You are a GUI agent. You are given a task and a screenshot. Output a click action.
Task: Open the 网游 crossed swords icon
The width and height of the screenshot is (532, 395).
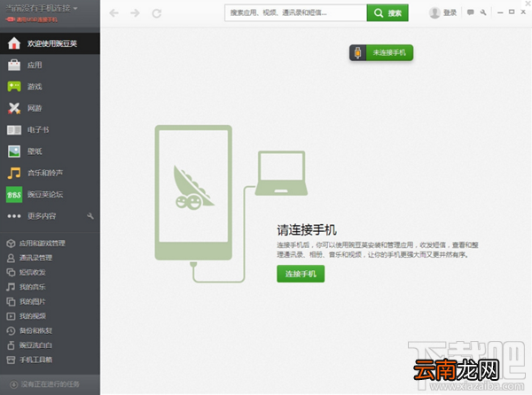click(x=14, y=108)
